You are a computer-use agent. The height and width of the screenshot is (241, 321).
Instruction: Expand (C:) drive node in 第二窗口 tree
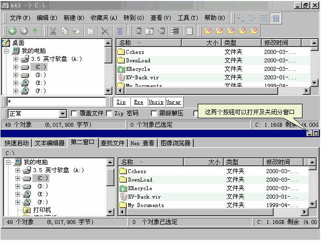tap(17, 179)
